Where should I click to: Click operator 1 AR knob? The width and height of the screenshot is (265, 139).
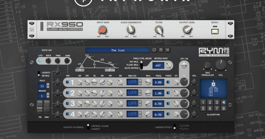tap(79, 82)
